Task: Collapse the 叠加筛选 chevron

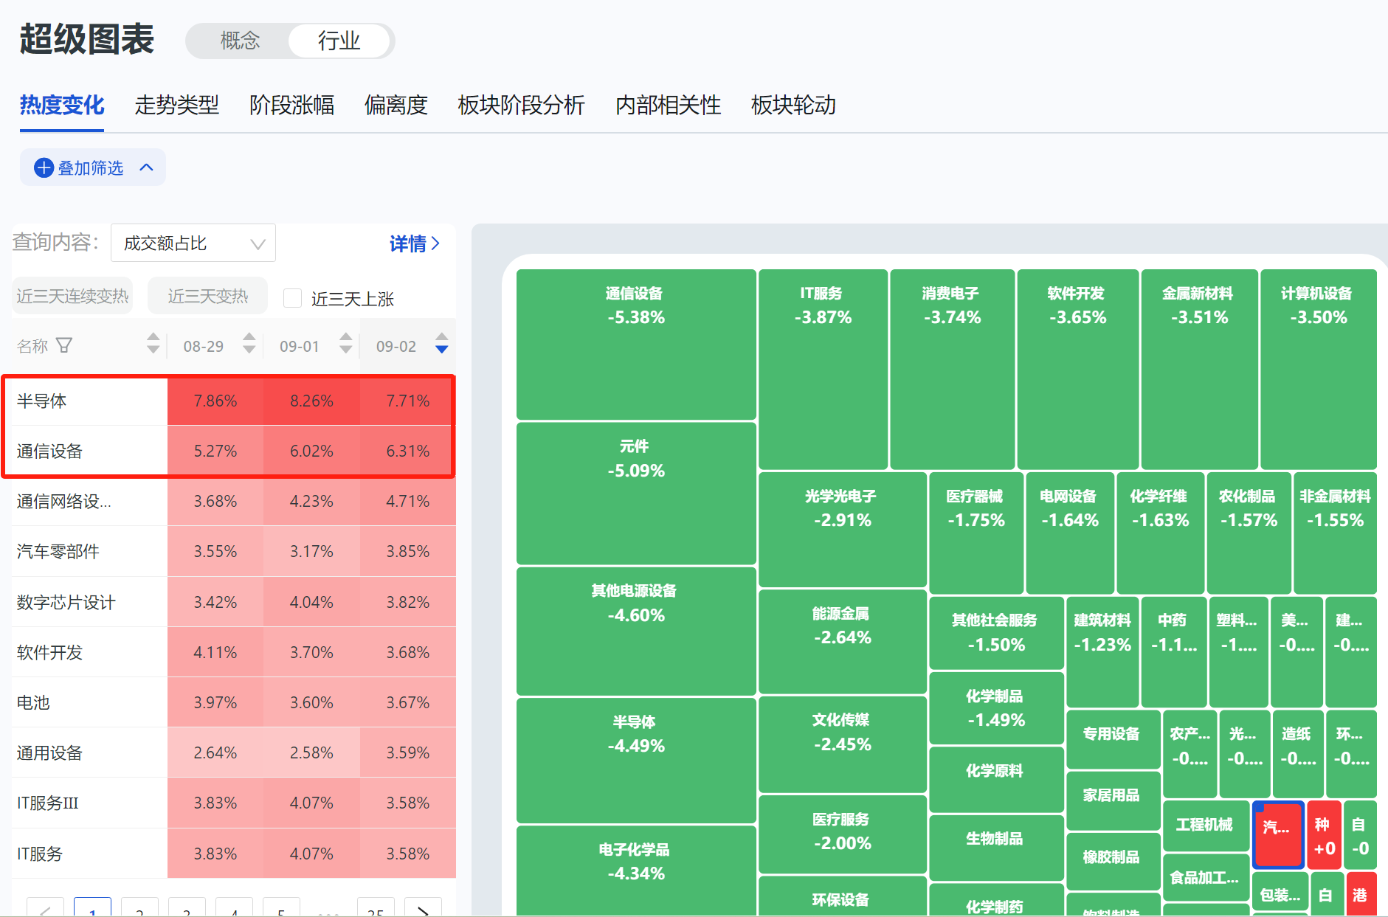Action: [x=147, y=167]
